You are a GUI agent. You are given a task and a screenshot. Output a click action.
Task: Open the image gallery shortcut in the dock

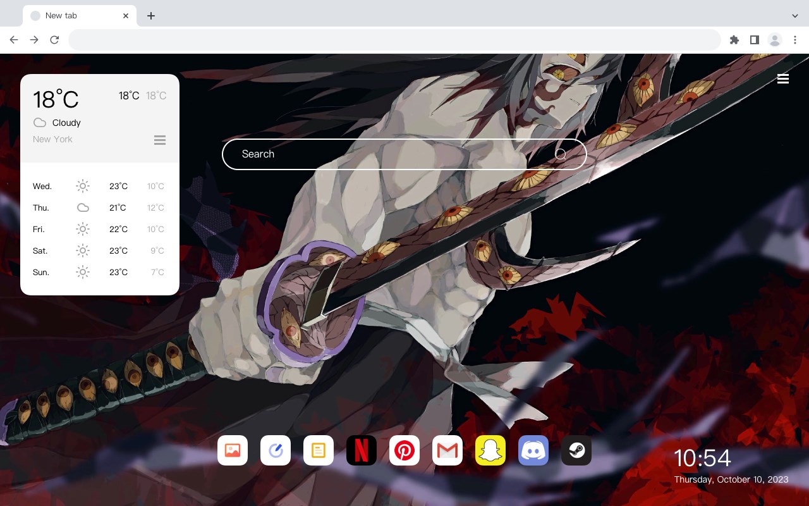click(x=233, y=450)
